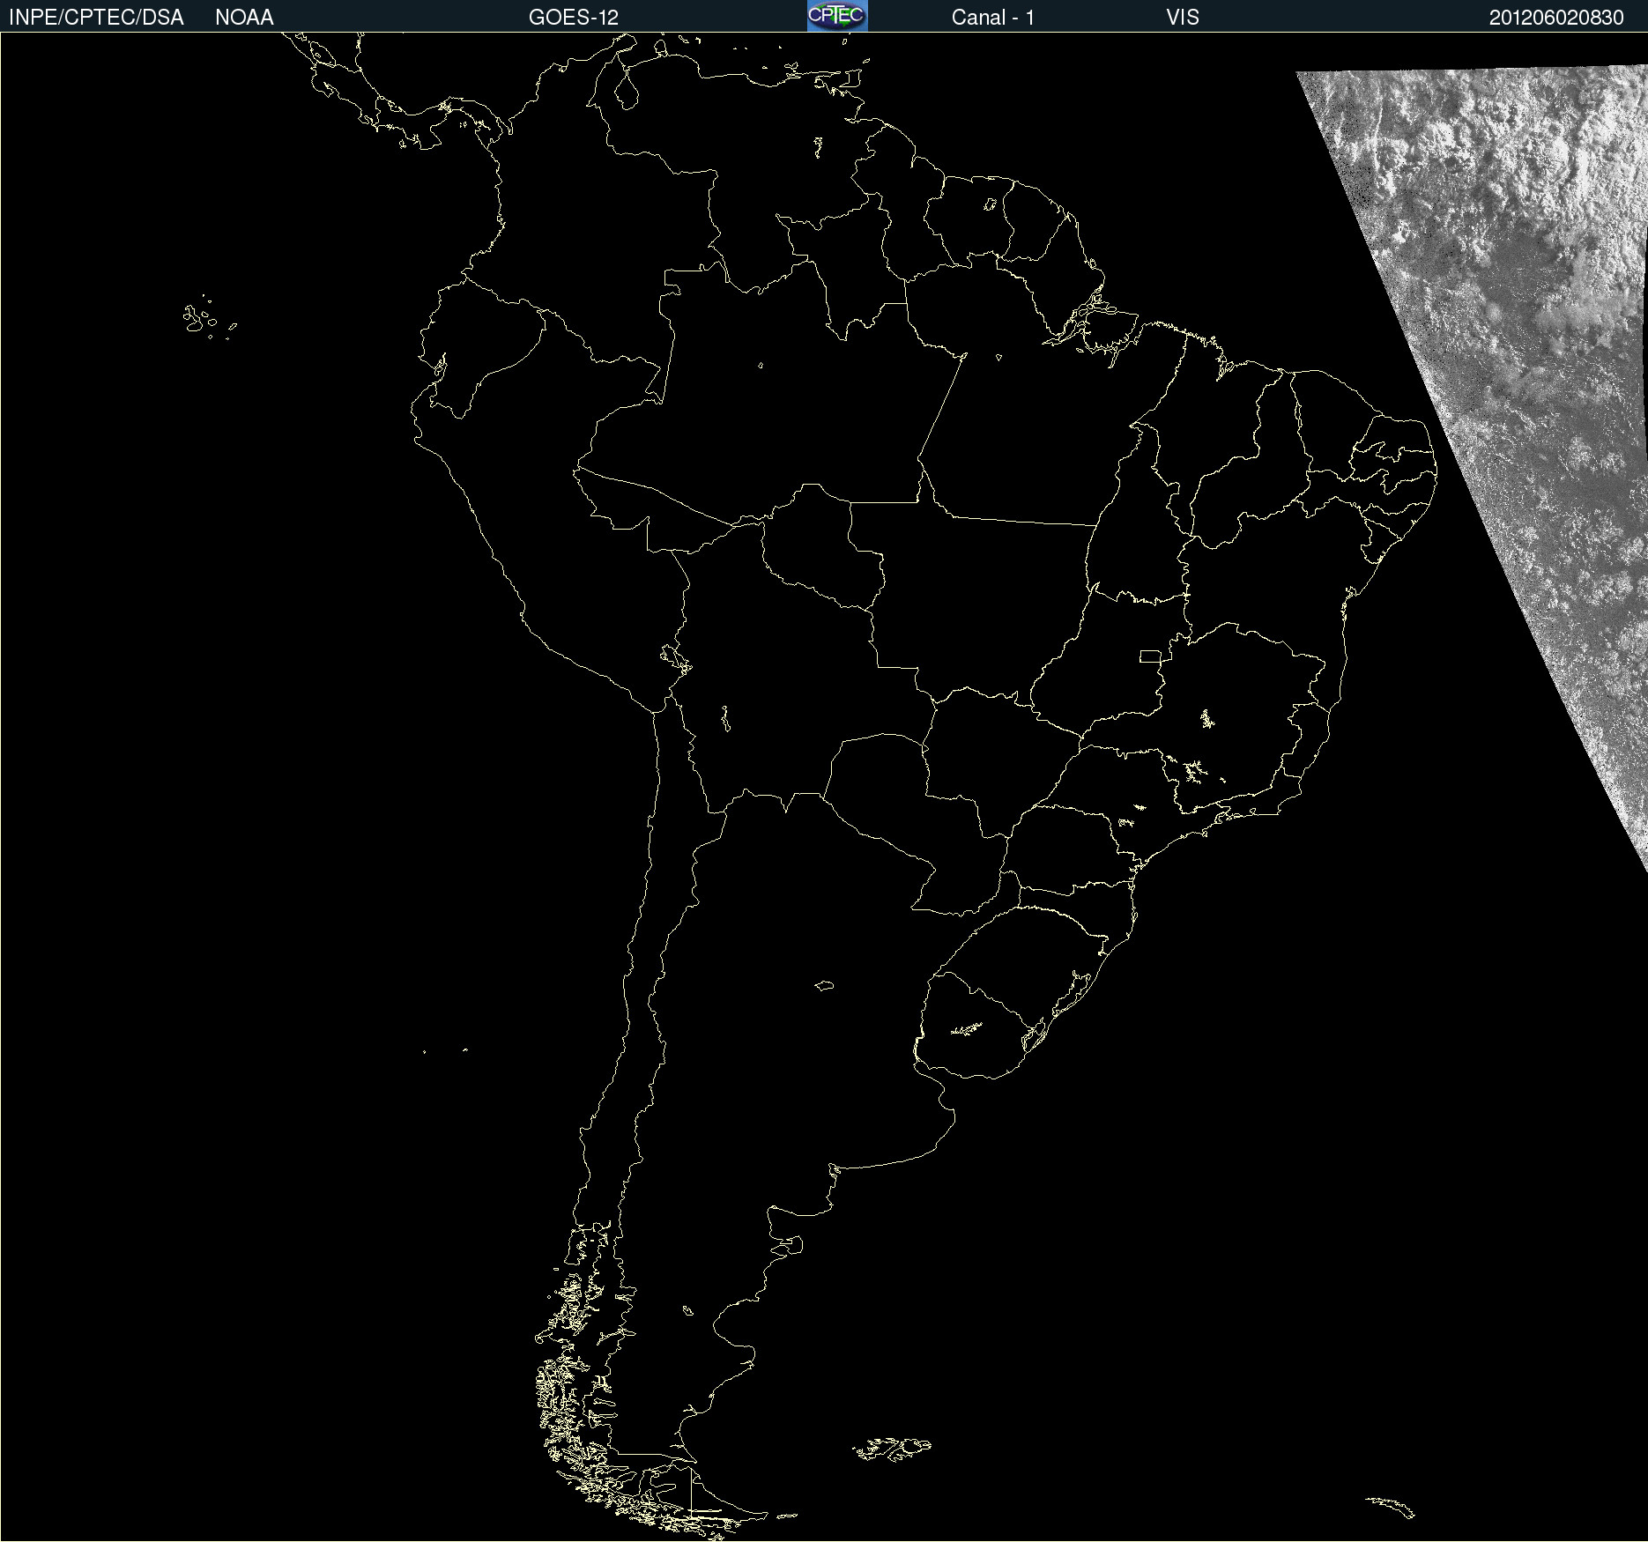The image size is (1648, 1542).
Task: Click the Canal - 1 label
Action: (x=993, y=18)
